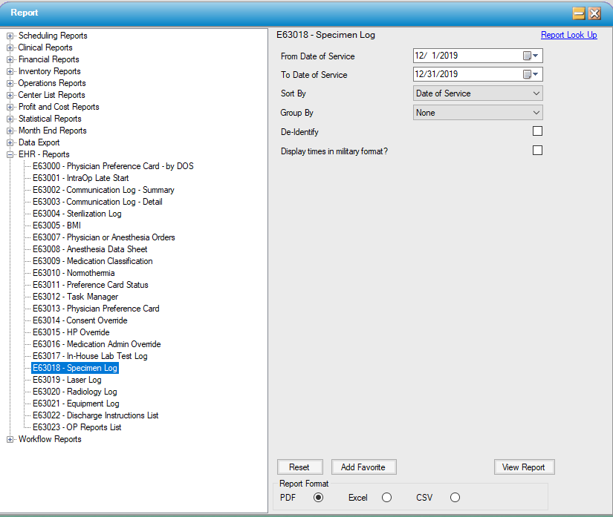Click the Add Favorite button
Screen dimensions: 613x517
363,467
